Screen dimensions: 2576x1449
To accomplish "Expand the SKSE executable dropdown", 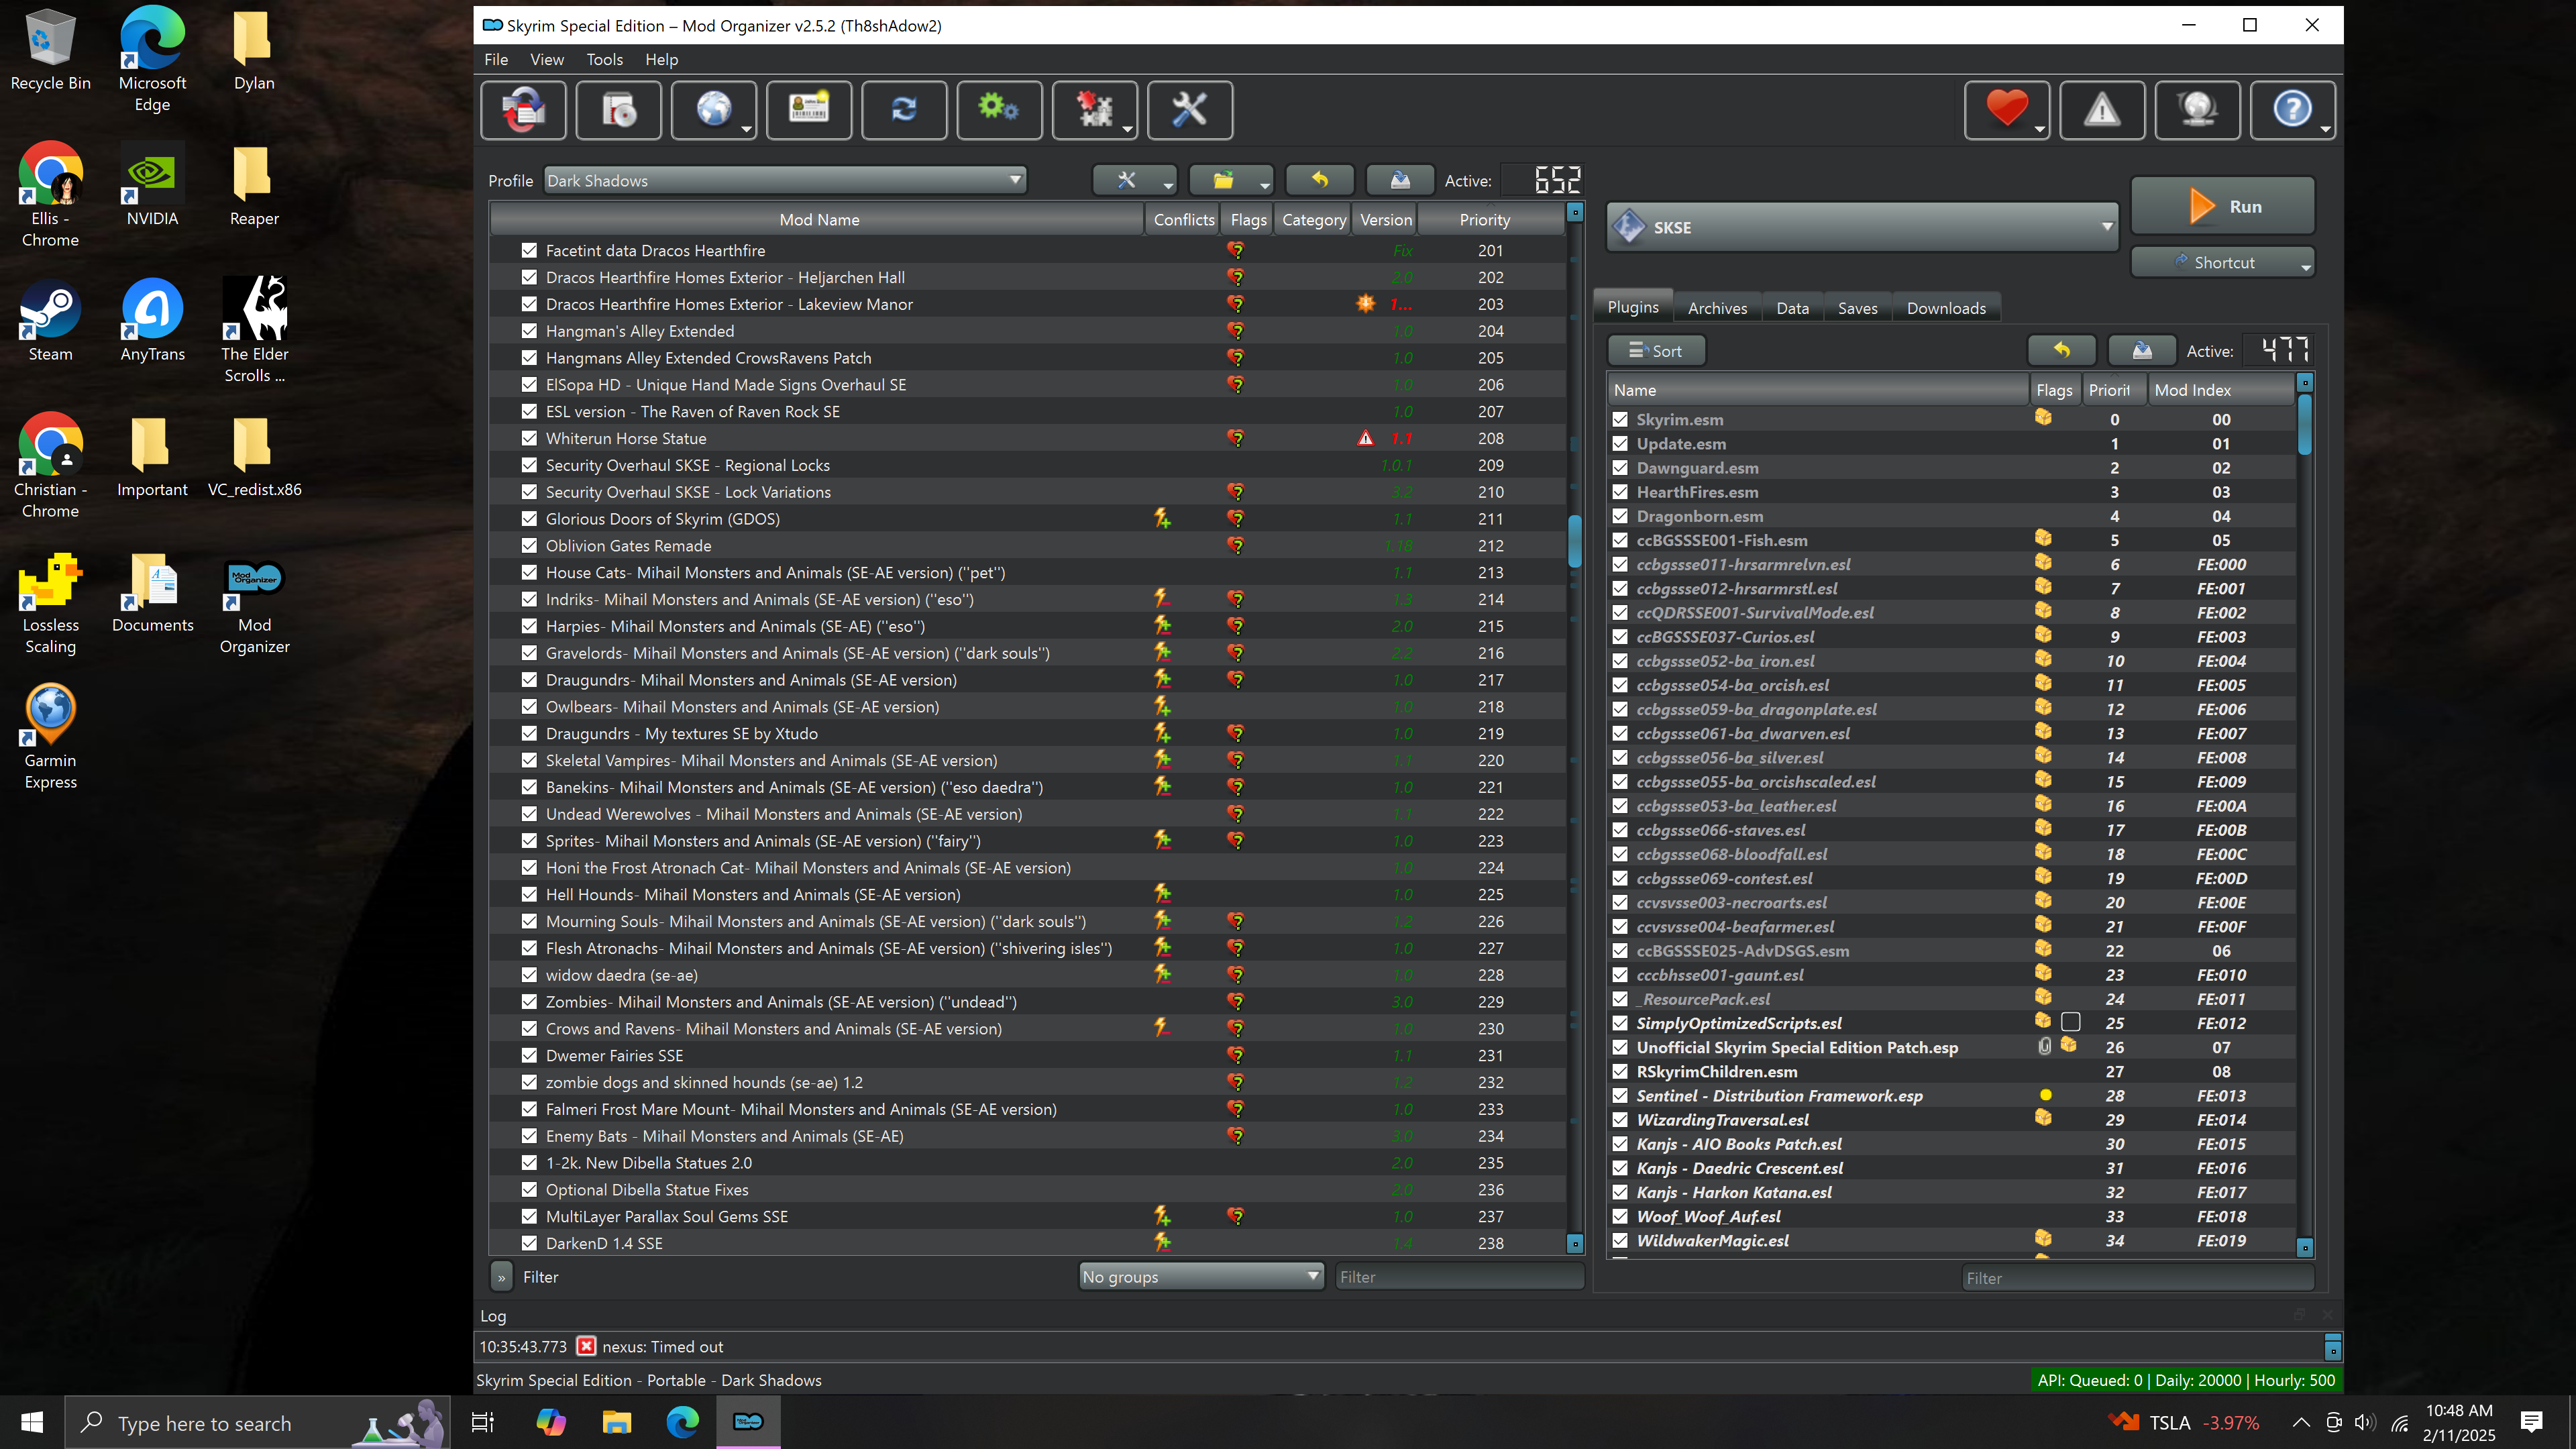I will 1862,227.
